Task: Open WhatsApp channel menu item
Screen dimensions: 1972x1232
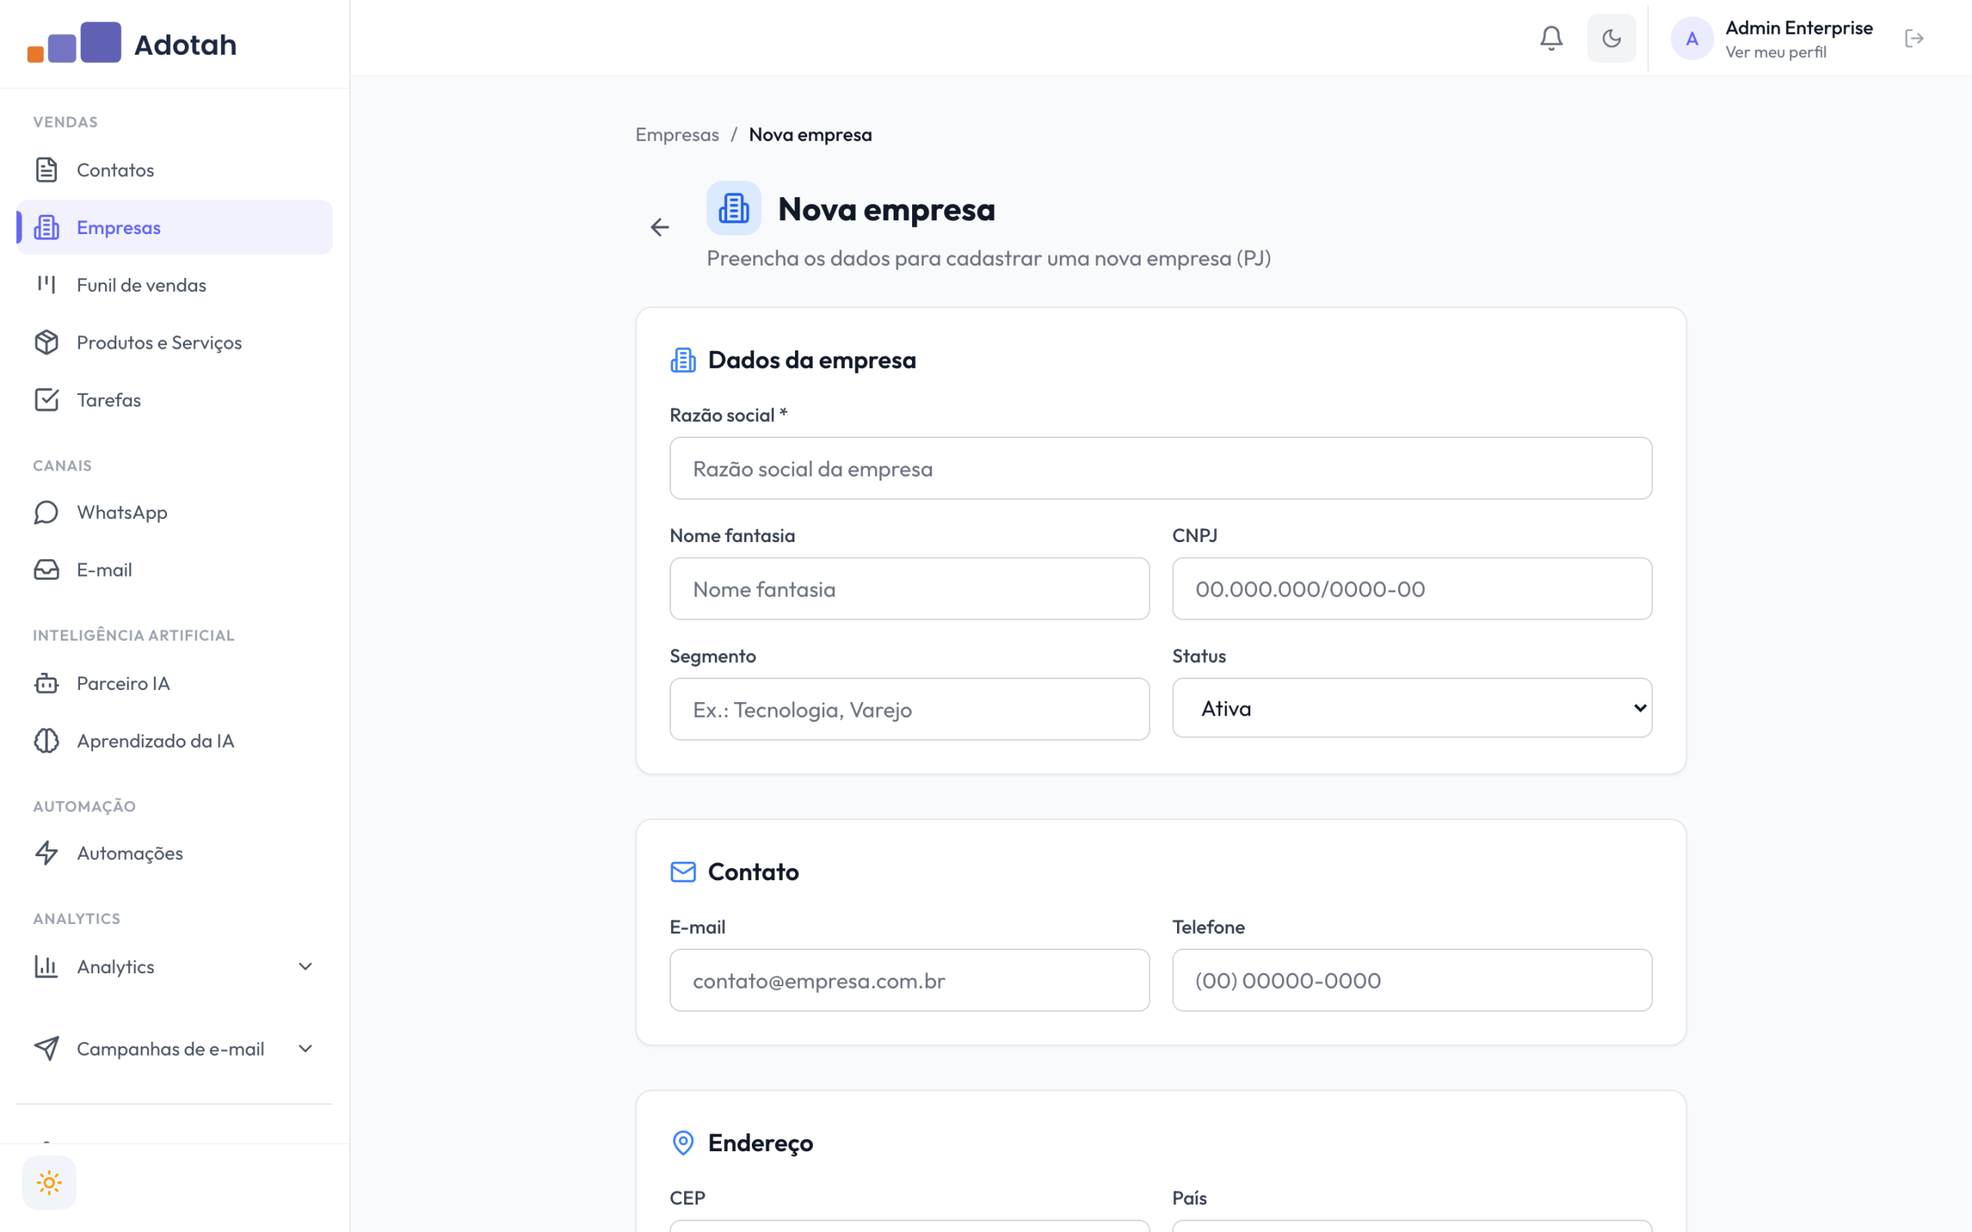Action: 174,512
